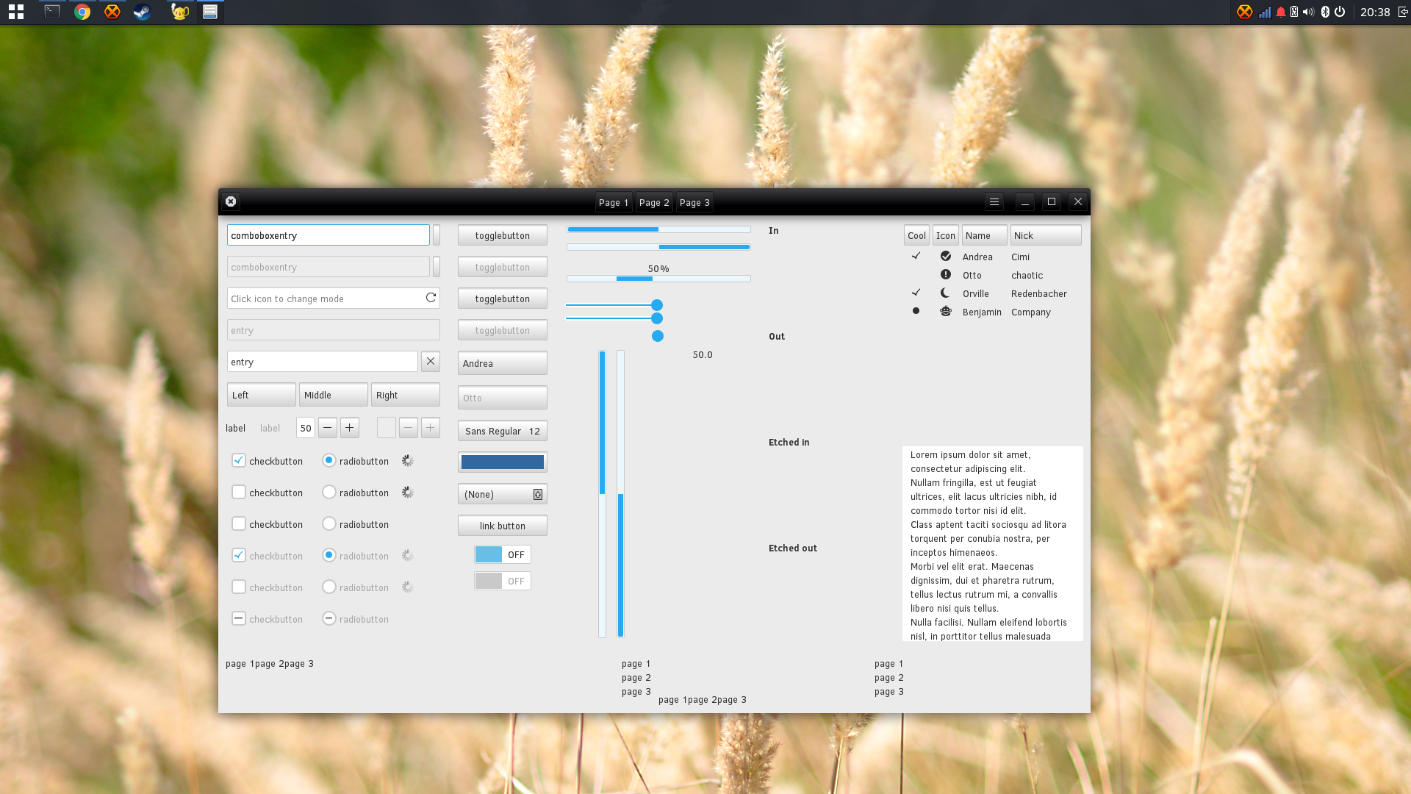This screenshot has height=794, width=1411.
Task: Click the Middle button
Action: 334,395
